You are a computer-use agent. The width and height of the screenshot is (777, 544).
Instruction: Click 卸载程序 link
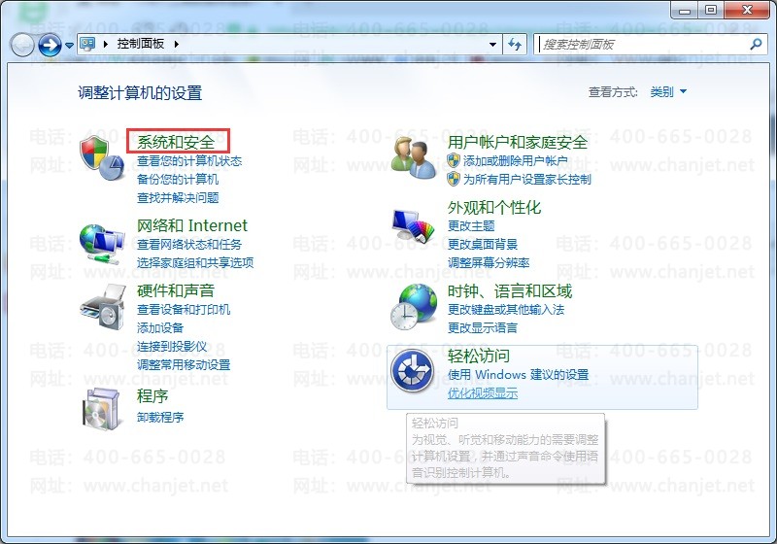pos(160,417)
